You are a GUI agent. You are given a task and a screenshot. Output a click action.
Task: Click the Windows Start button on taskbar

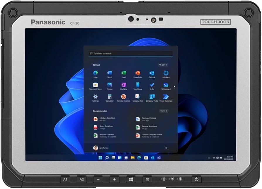(x=101, y=158)
